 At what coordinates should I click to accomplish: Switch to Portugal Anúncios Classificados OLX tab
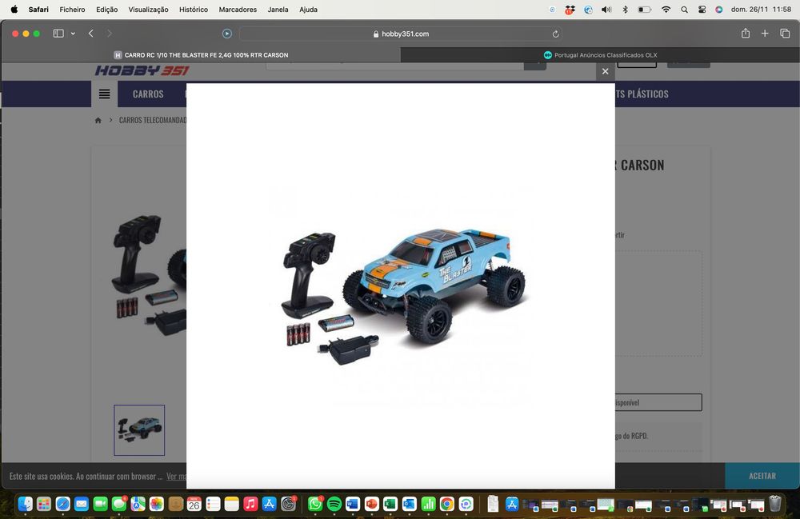(x=600, y=55)
